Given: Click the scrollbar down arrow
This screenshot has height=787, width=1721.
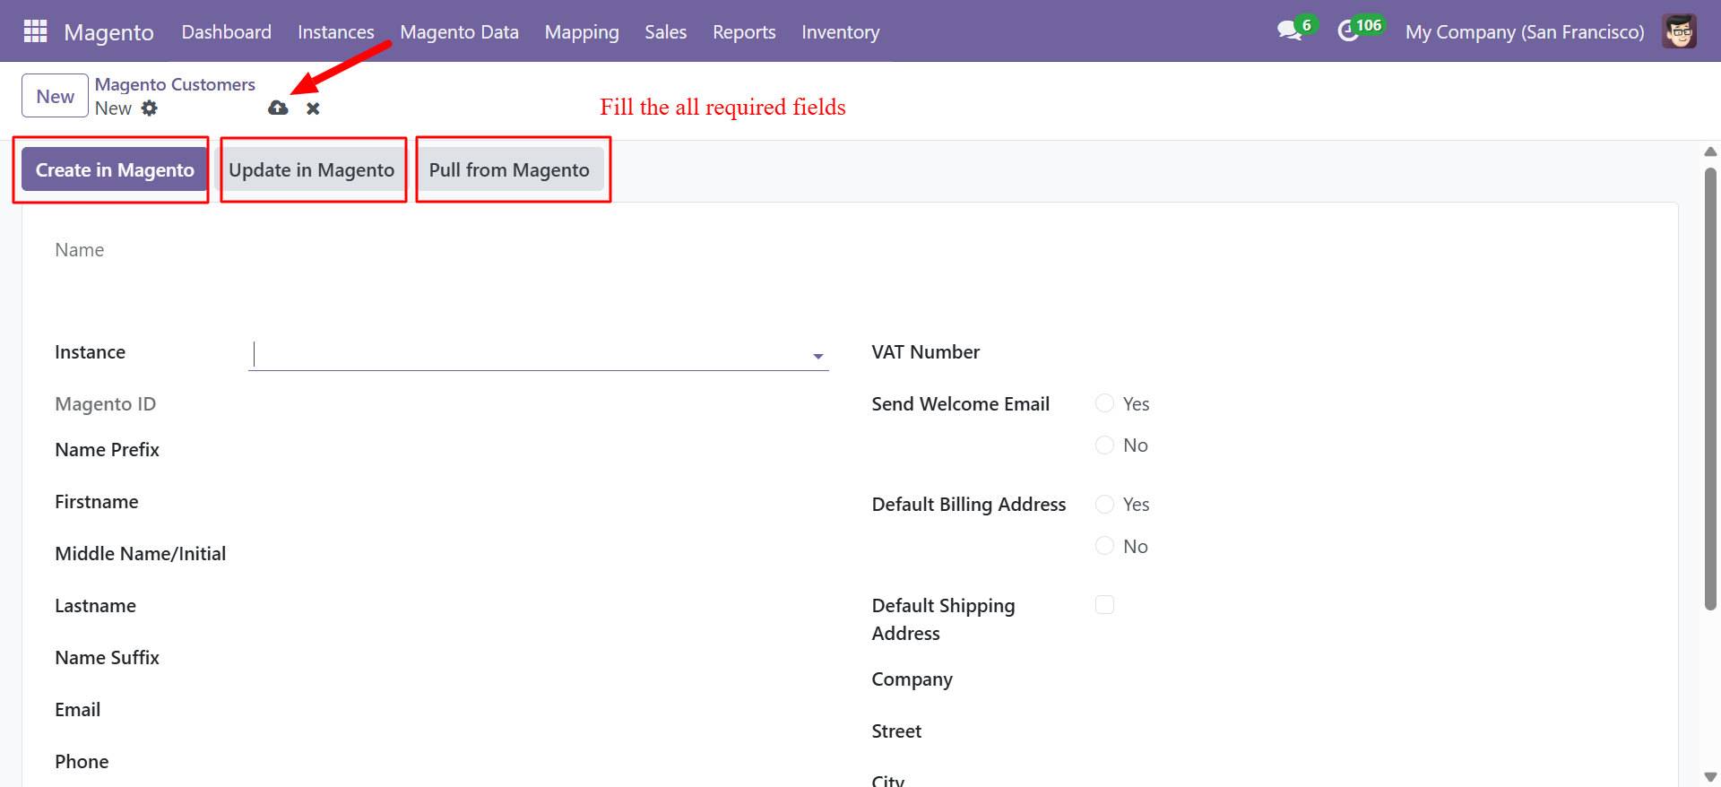Looking at the screenshot, I should click(1710, 777).
